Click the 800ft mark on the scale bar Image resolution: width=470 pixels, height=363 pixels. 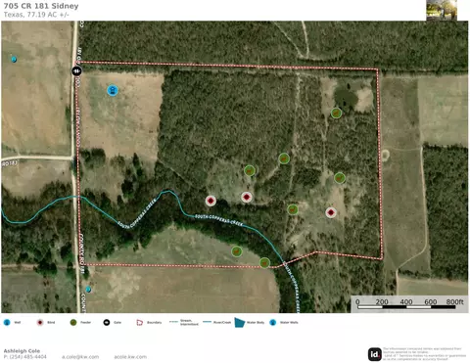tap(454, 302)
